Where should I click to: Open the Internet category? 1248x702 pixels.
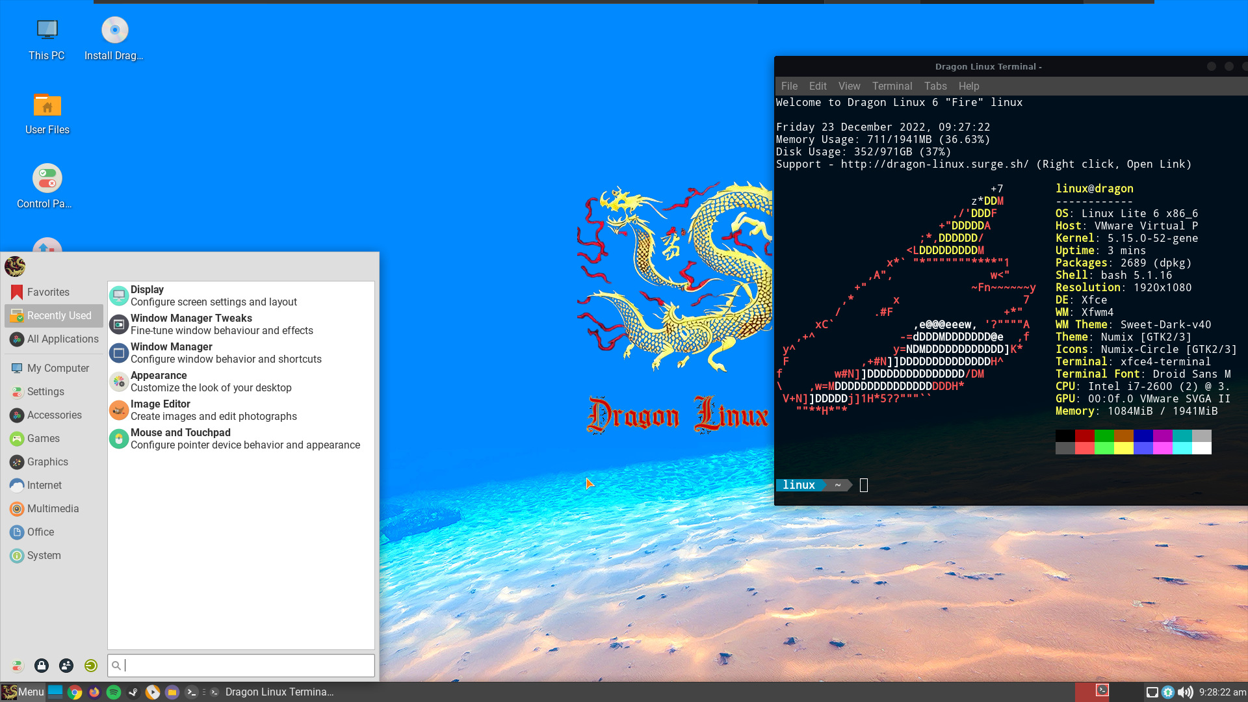(x=54, y=485)
